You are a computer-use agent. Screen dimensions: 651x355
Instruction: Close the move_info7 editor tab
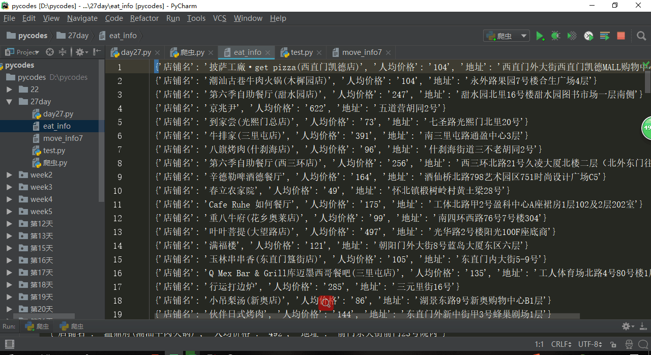[x=388, y=52]
